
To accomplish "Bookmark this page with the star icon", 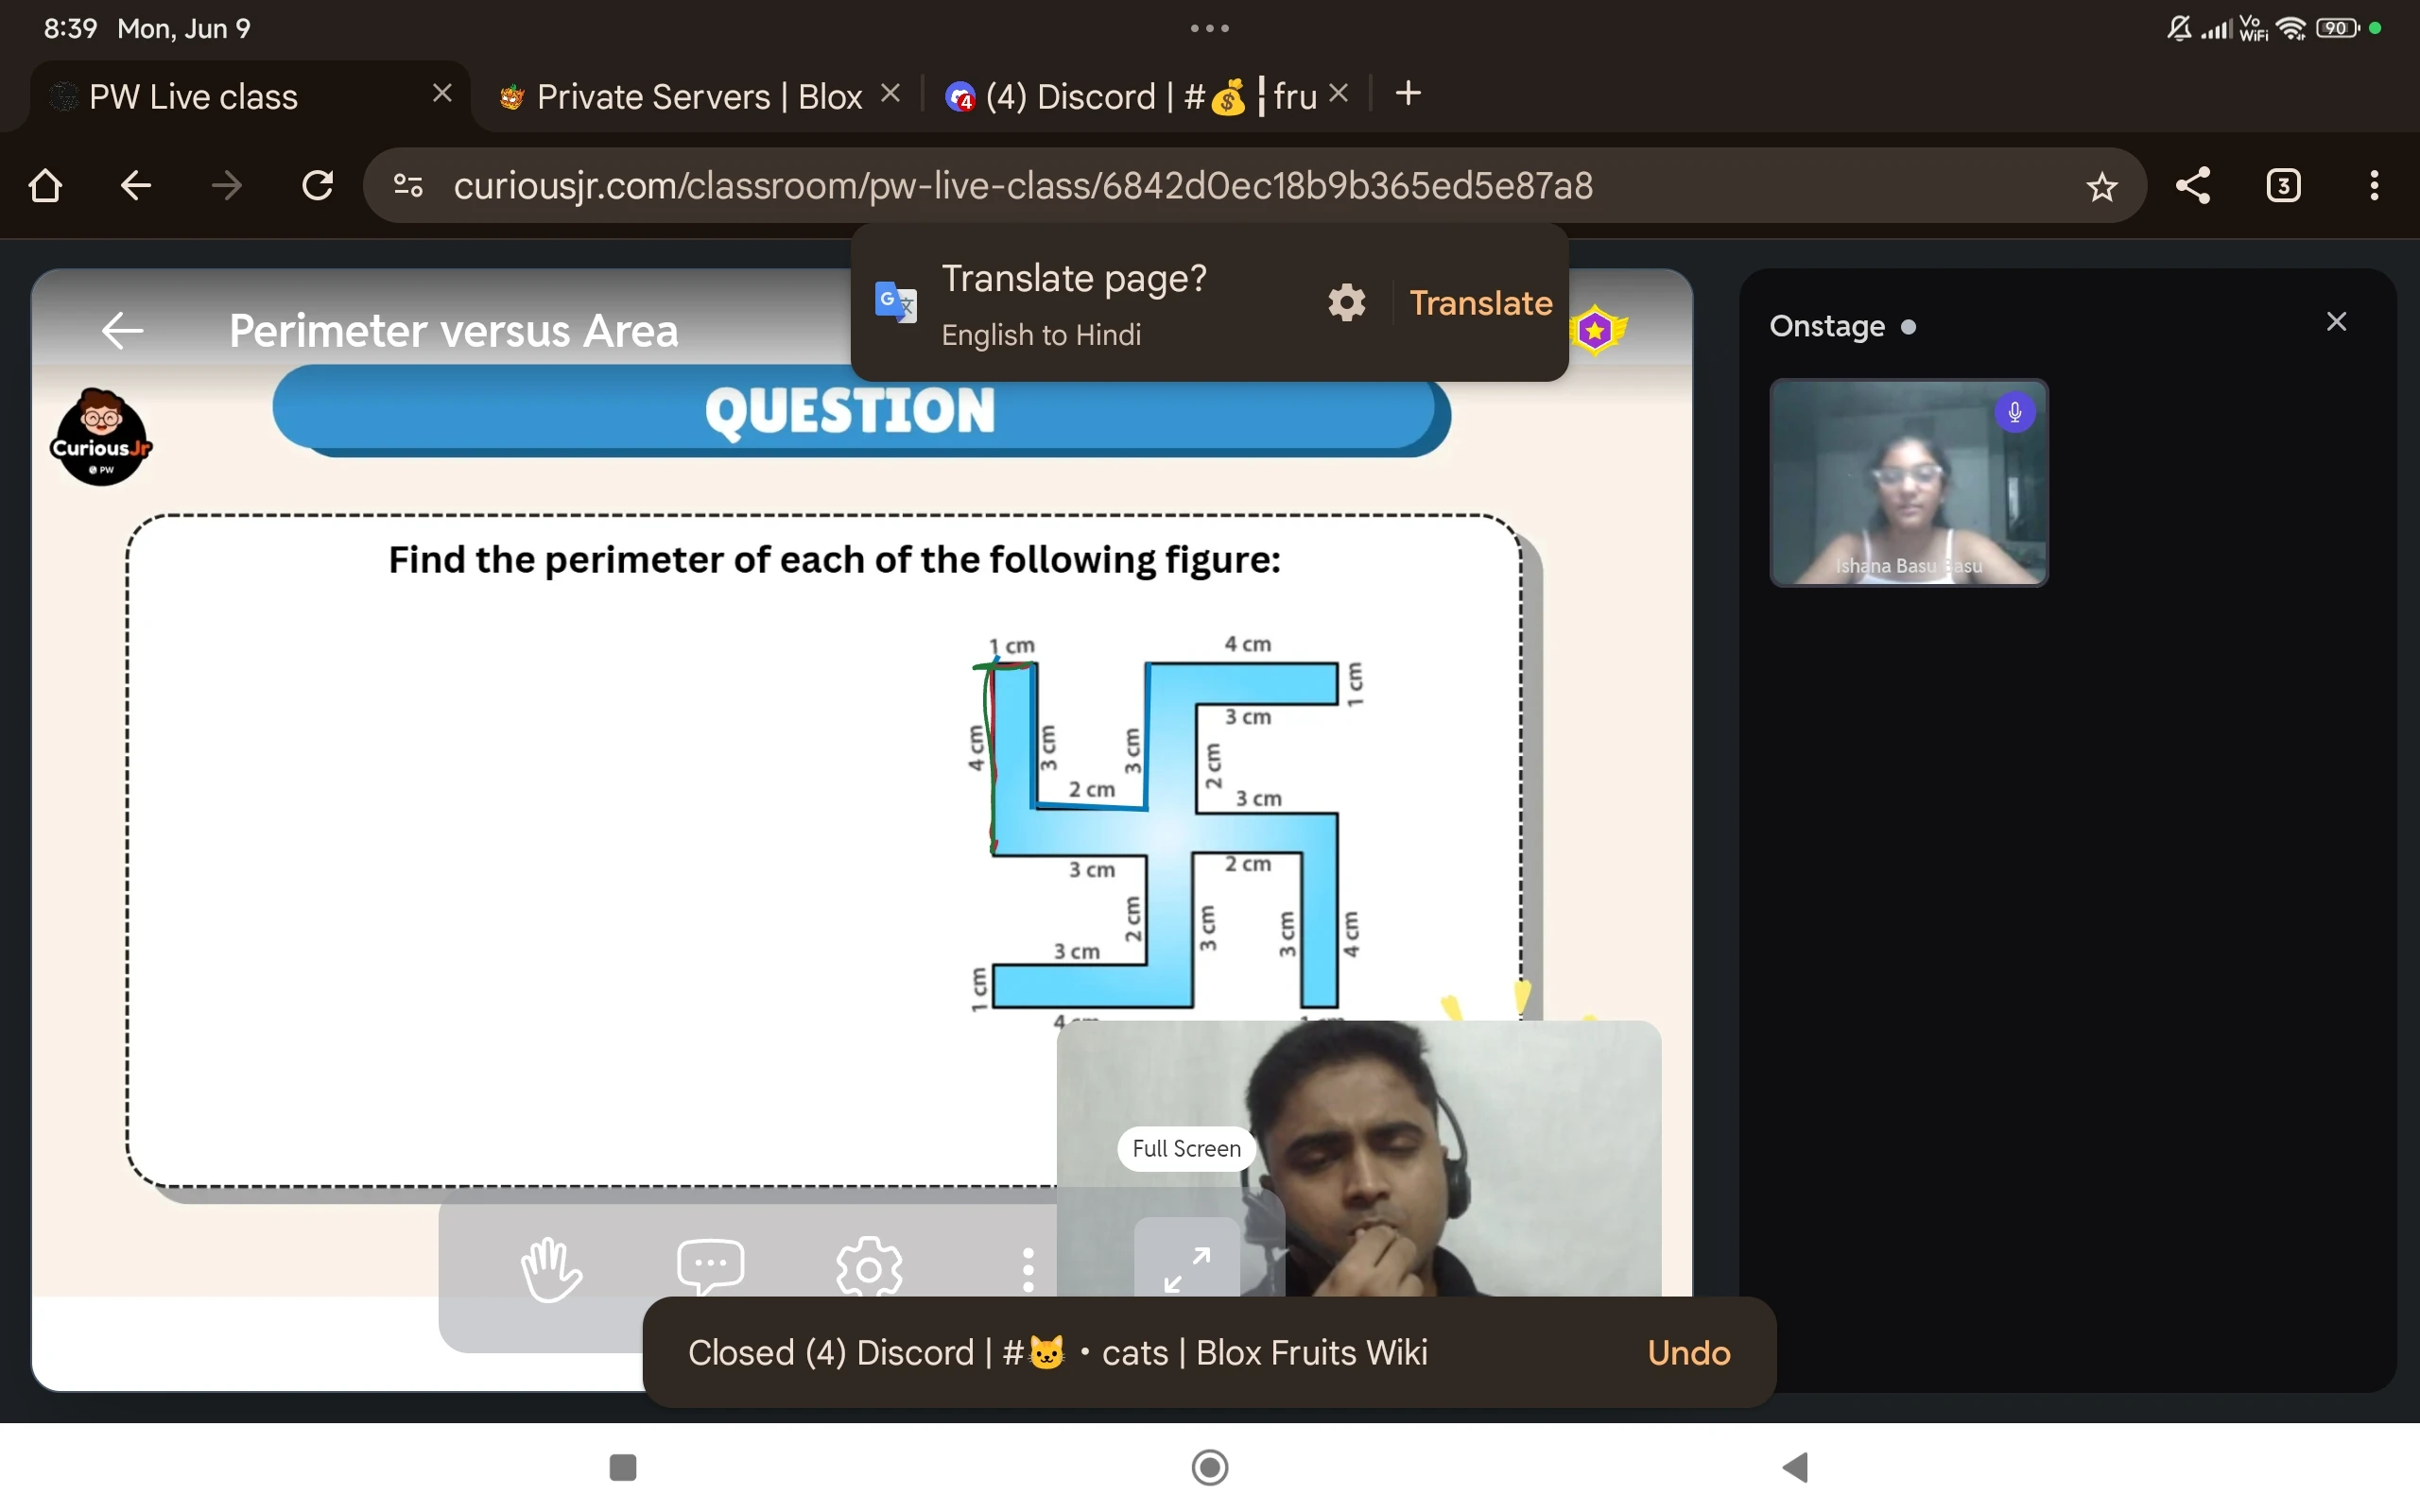I will tap(2101, 186).
